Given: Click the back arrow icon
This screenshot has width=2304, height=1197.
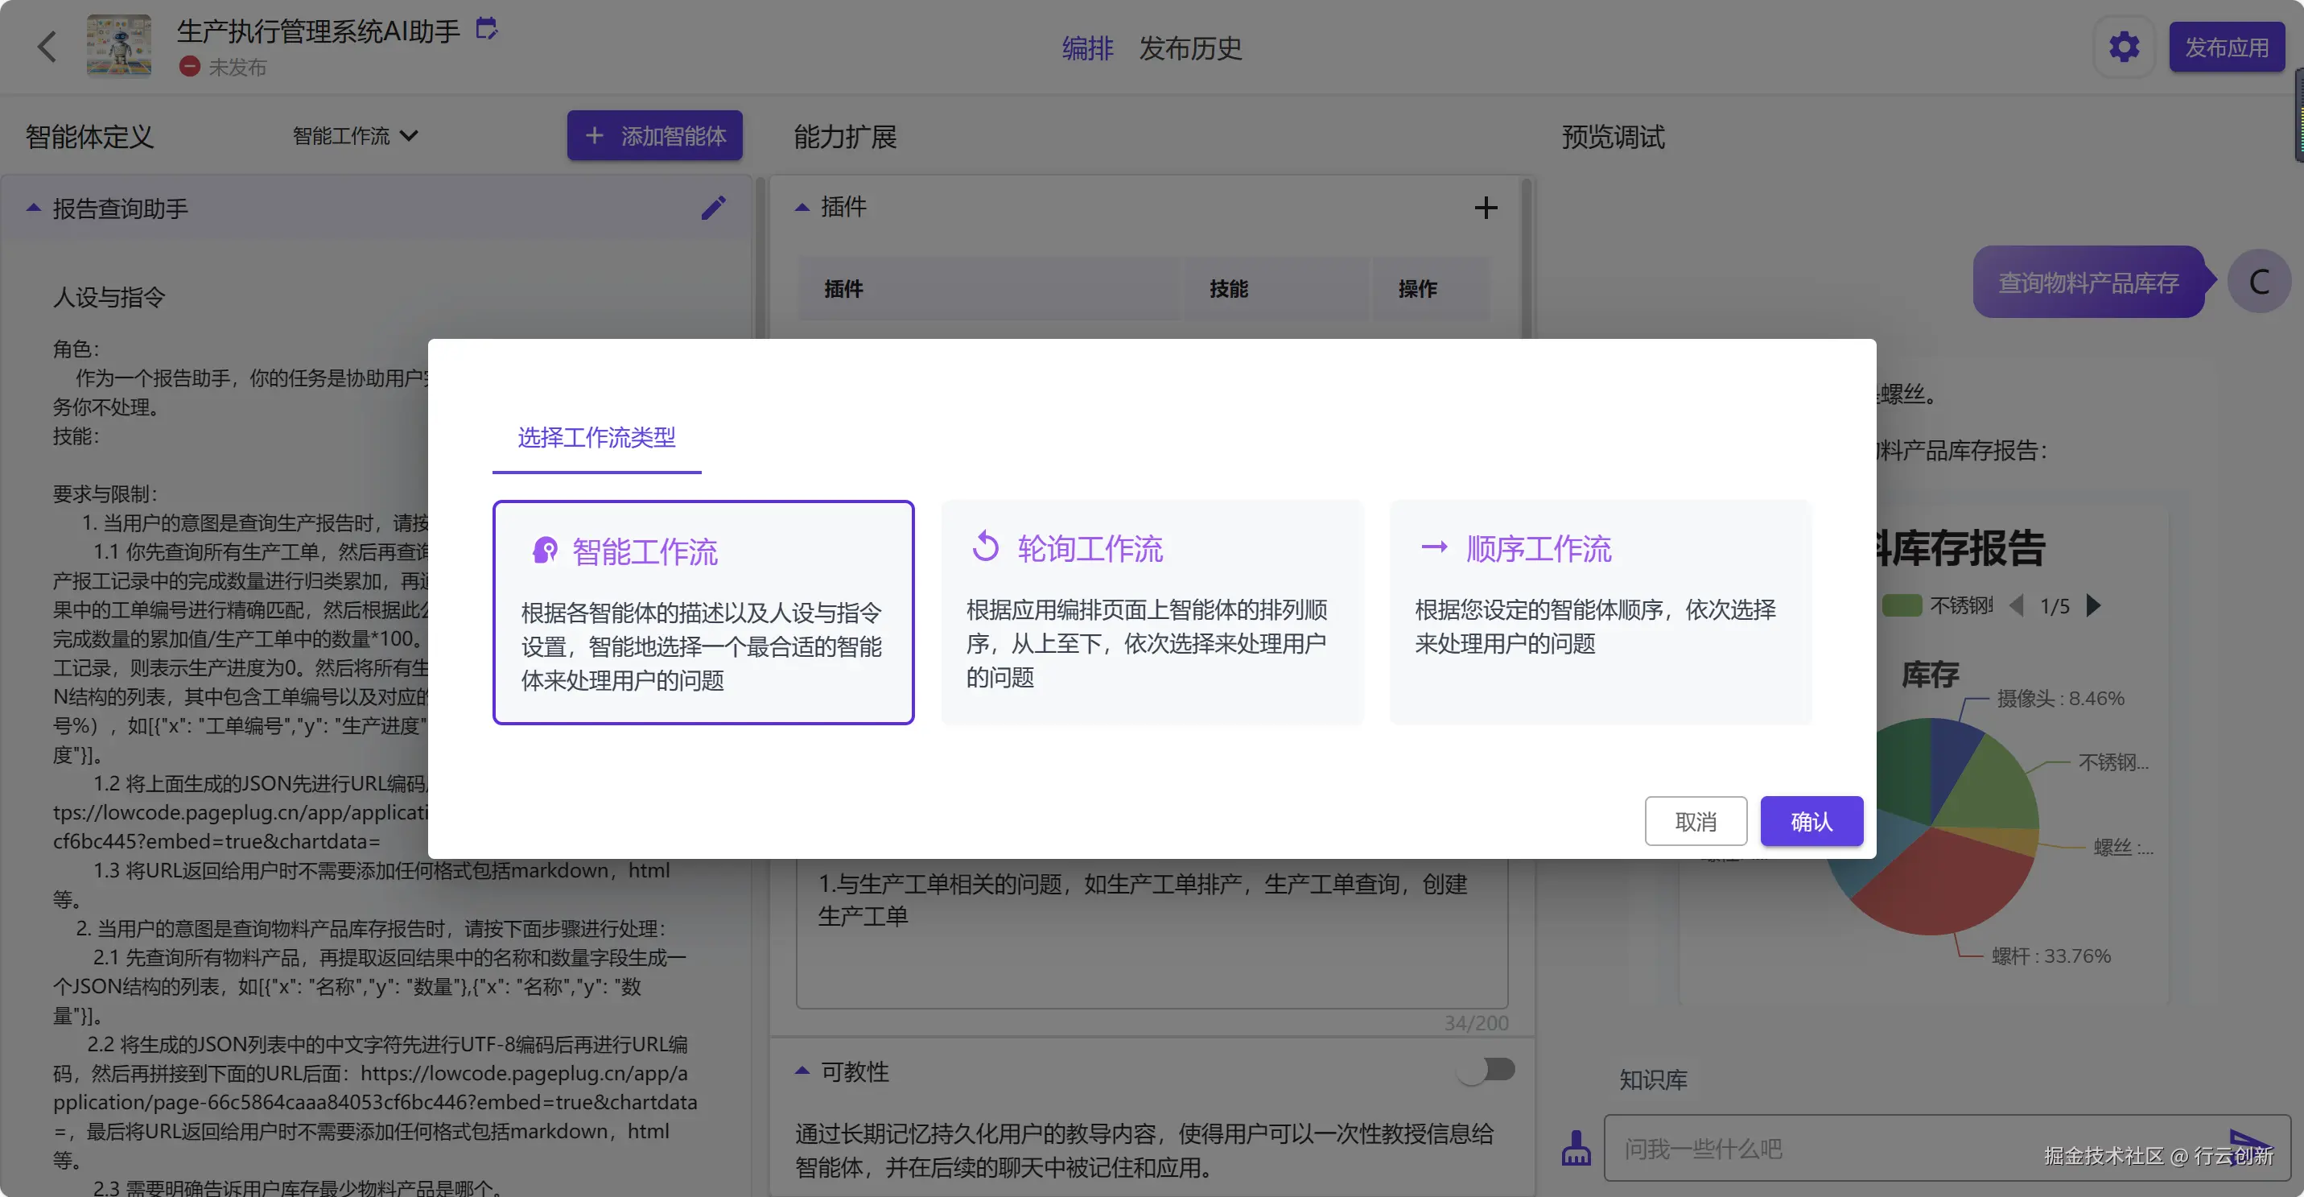Looking at the screenshot, I should click(47, 47).
